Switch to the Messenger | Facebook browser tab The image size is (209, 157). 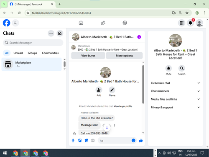[32, 4]
